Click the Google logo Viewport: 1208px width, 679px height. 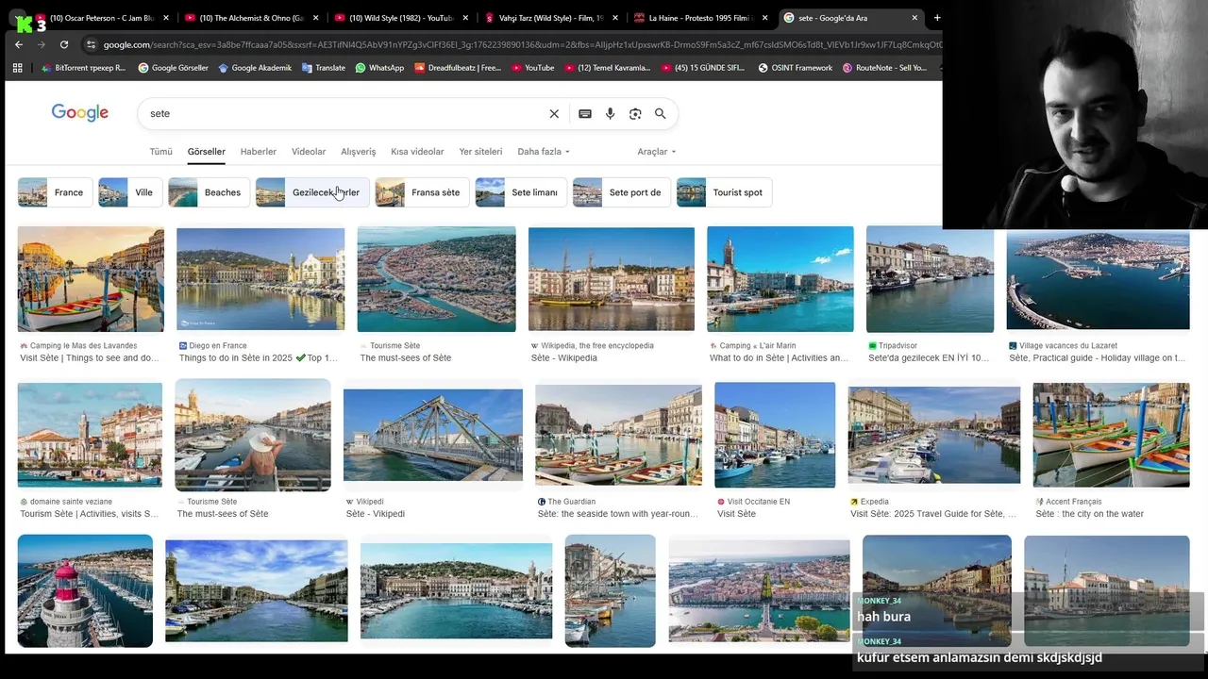click(80, 113)
